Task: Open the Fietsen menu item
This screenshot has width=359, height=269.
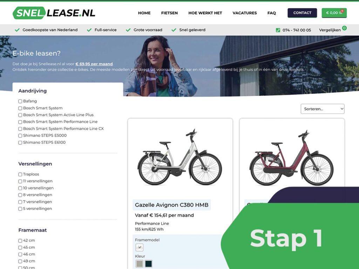Action: 169,13
